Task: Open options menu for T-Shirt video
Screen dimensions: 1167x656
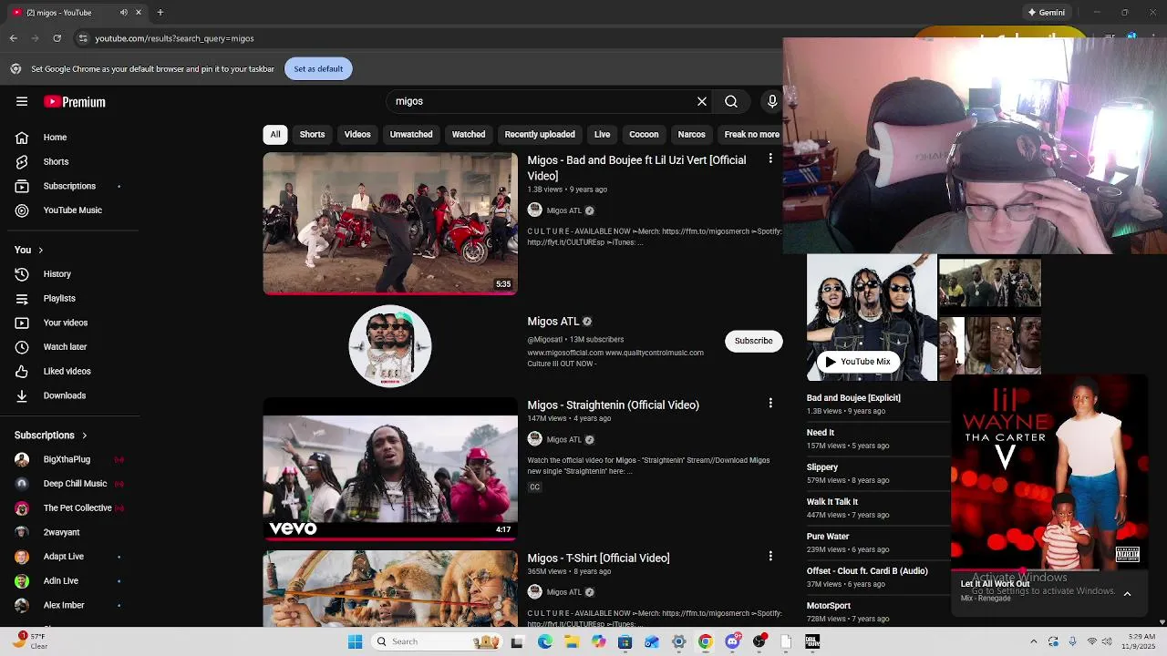Action: click(x=770, y=556)
